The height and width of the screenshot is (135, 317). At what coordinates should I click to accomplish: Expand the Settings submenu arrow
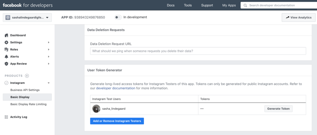point(49,42)
